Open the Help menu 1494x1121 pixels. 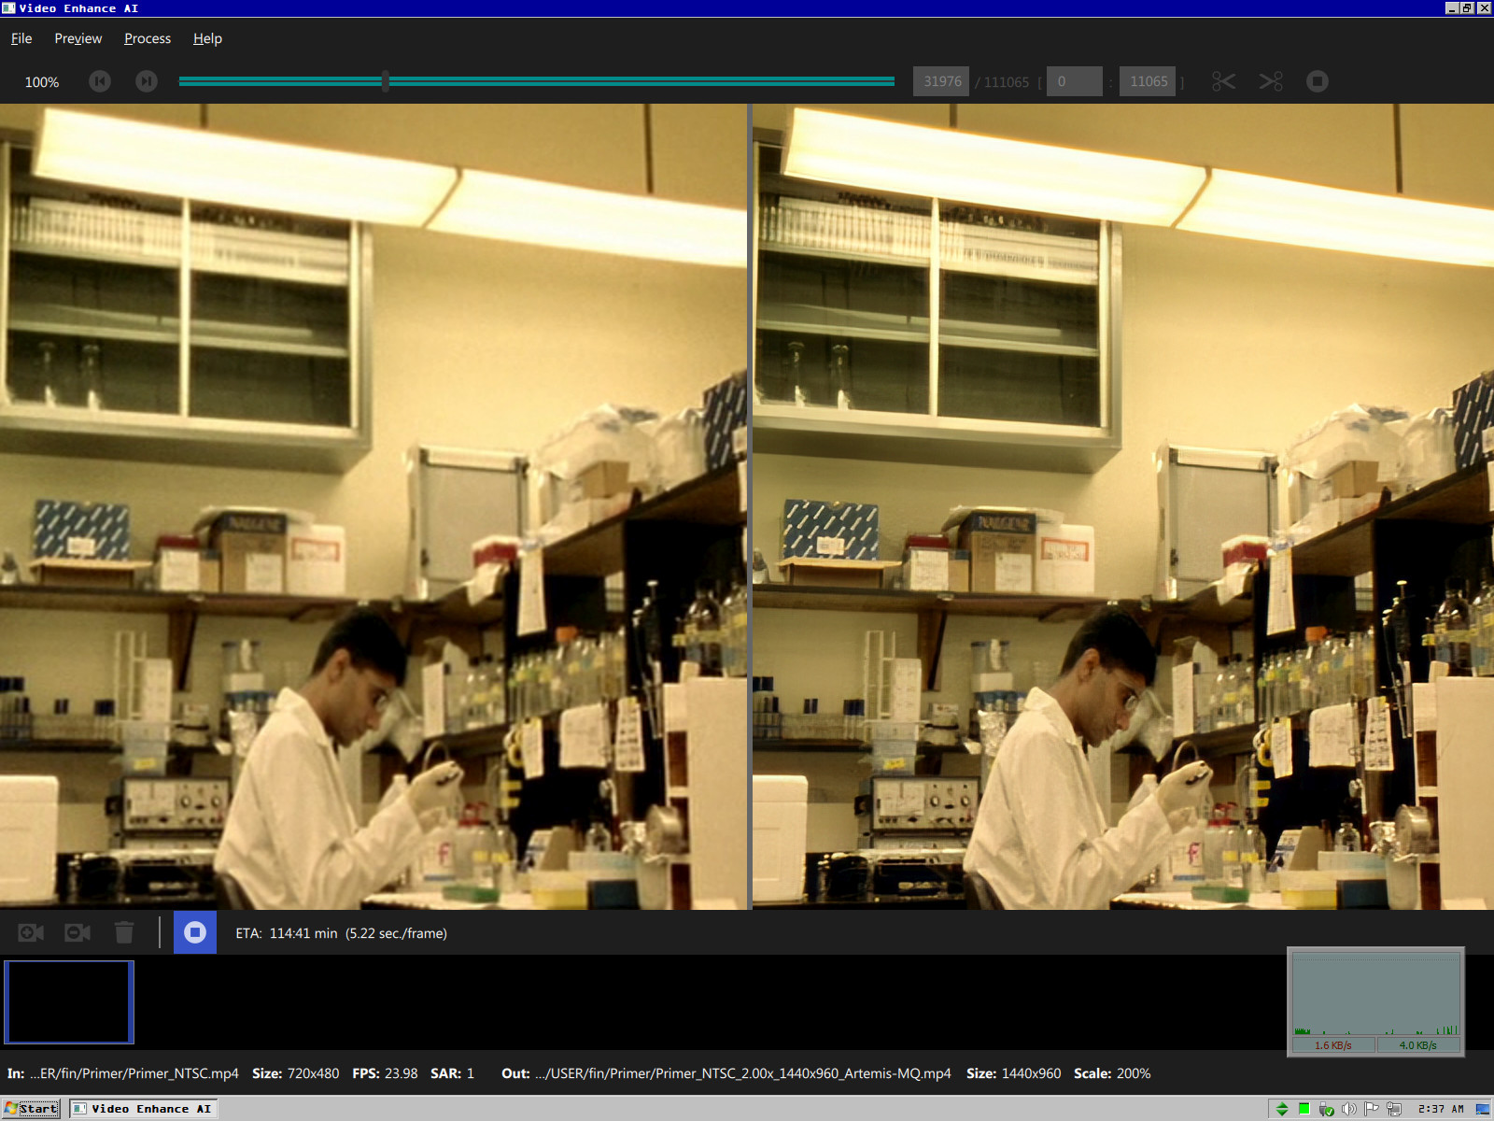[x=207, y=38]
